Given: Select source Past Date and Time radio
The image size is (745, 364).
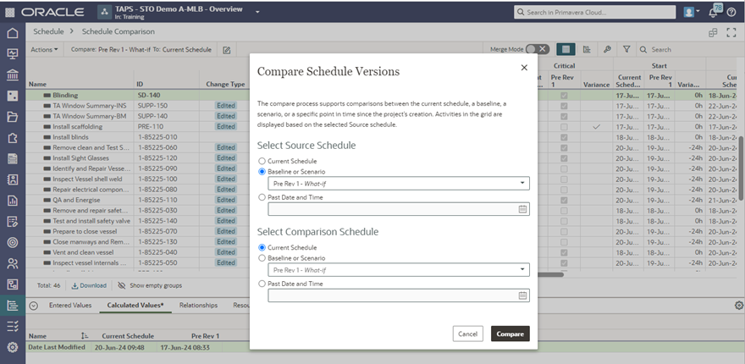Looking at the screenshot, I should [x=262, y=197].
